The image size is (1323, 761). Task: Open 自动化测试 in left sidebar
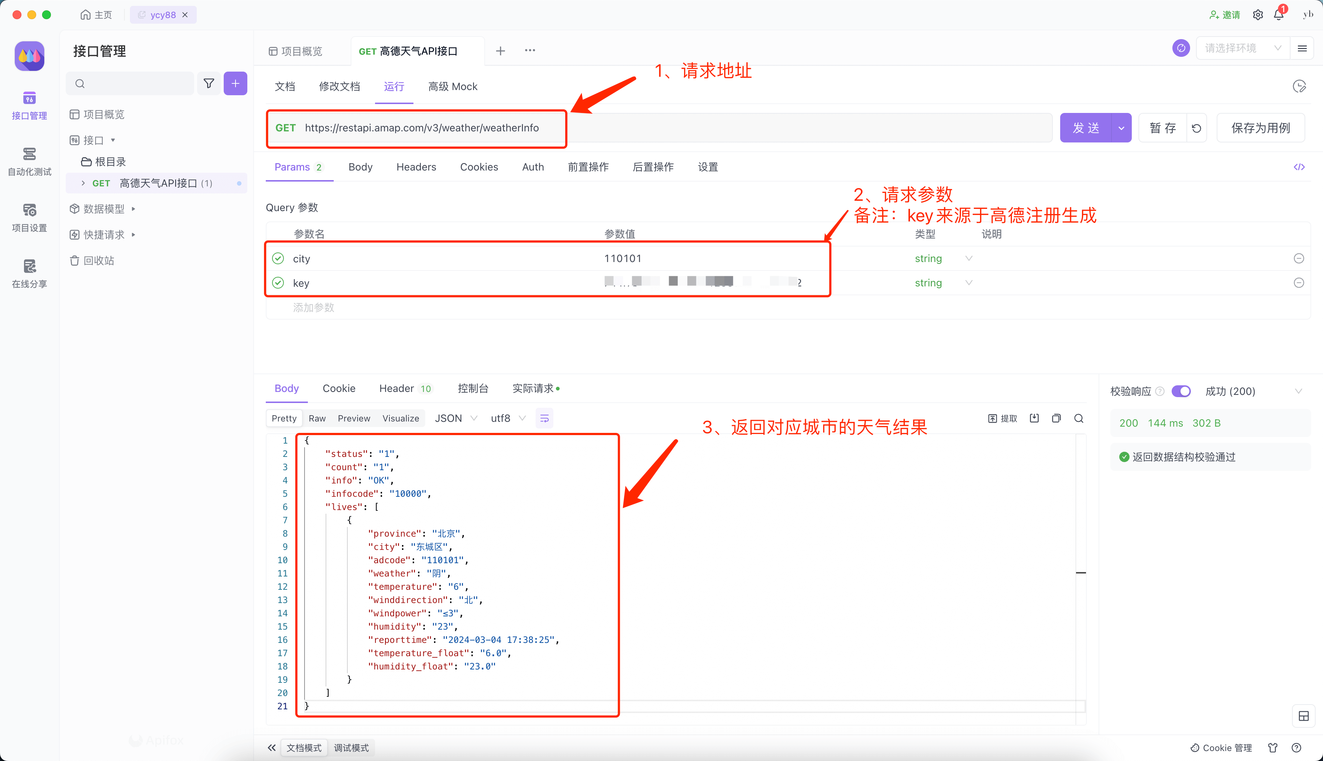(29, 161)
